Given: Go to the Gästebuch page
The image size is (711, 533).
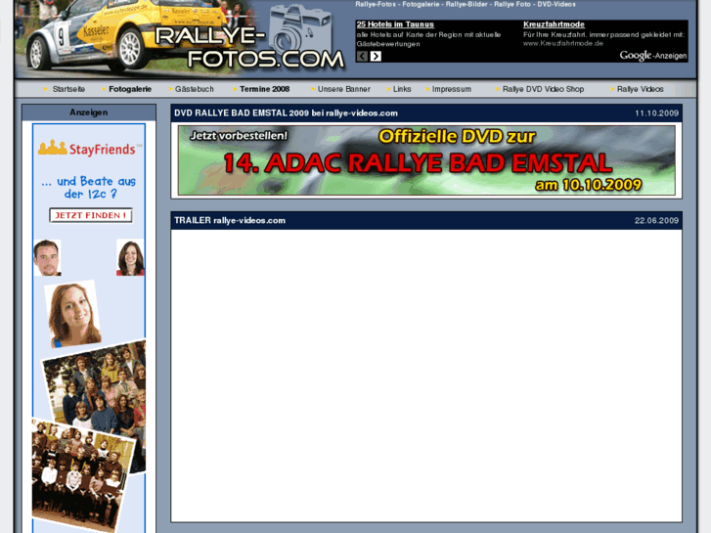Looking at the screenshot, I should [194, 89].
